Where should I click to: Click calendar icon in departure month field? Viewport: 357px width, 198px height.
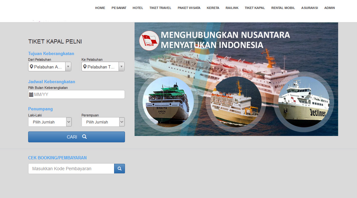31,95
